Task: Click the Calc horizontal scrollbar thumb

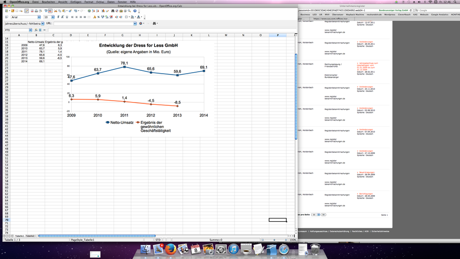Action: tap(97, 236)
